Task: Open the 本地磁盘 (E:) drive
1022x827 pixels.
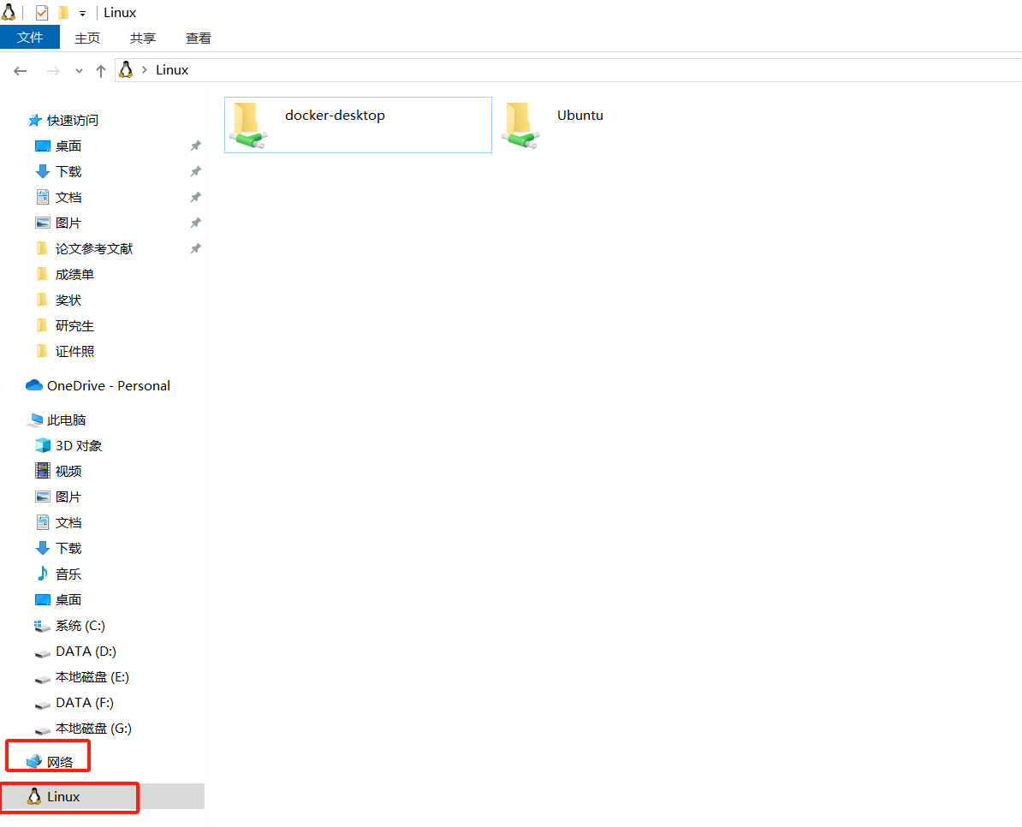Action: (82, 677)
